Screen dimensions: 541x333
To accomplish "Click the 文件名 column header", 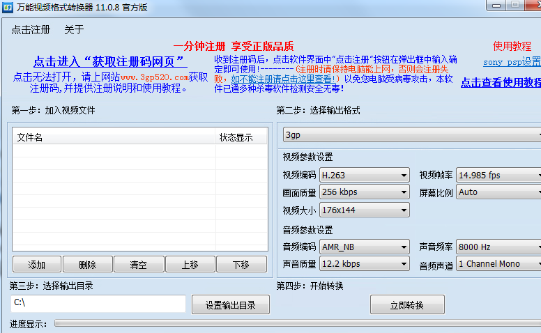I will pyautogui.click(x=114, y=137).
